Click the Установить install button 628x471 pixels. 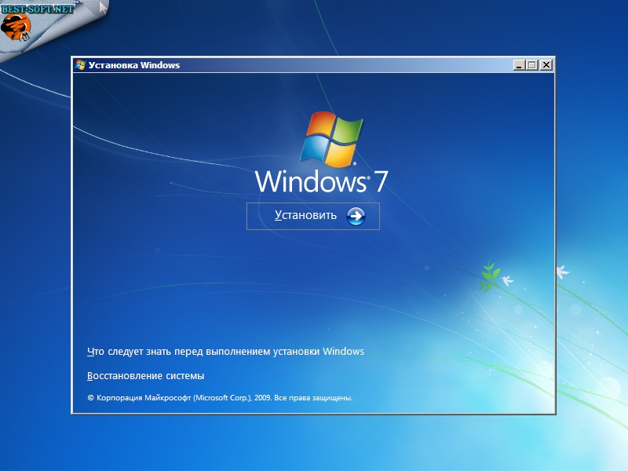click(x=312, y=217)
